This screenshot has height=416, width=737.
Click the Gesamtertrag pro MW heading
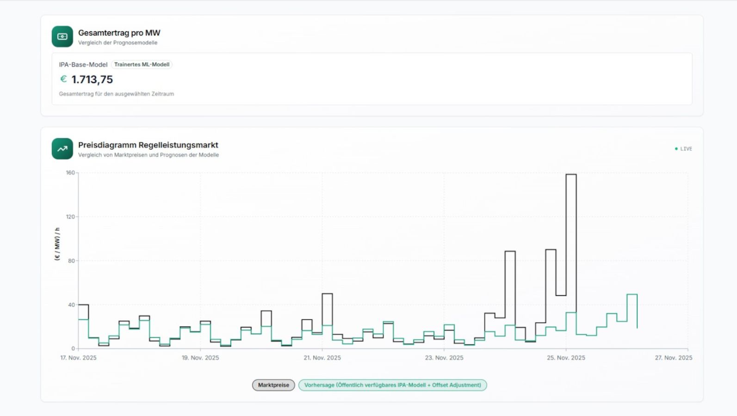coord(119,33)
